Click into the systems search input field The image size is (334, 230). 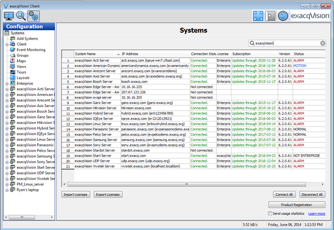[285, 43]
